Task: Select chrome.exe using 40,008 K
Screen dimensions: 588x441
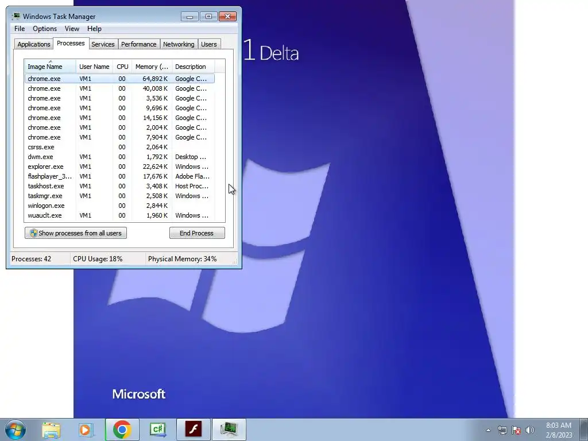Action: tap(119, 88)
